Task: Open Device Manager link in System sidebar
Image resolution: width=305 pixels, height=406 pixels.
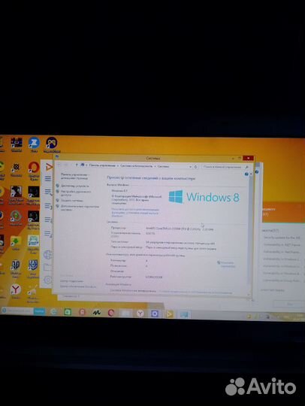Action: point(75,186)
